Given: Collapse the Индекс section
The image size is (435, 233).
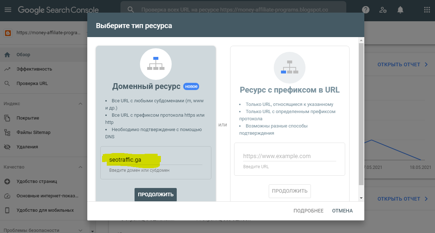Looking at the screenshot, I should (80, 104).
